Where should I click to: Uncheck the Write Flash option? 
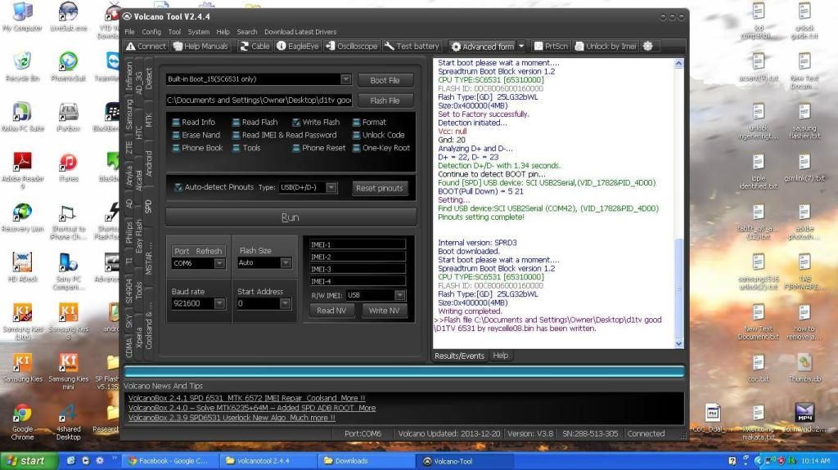coord(296,123)
